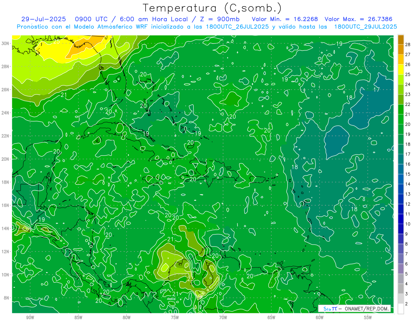Click the '60W' longitude axis label
Image resolution: width=417 pixels, height=322 pixels.
pyautogui.click(x=320, y=317)
